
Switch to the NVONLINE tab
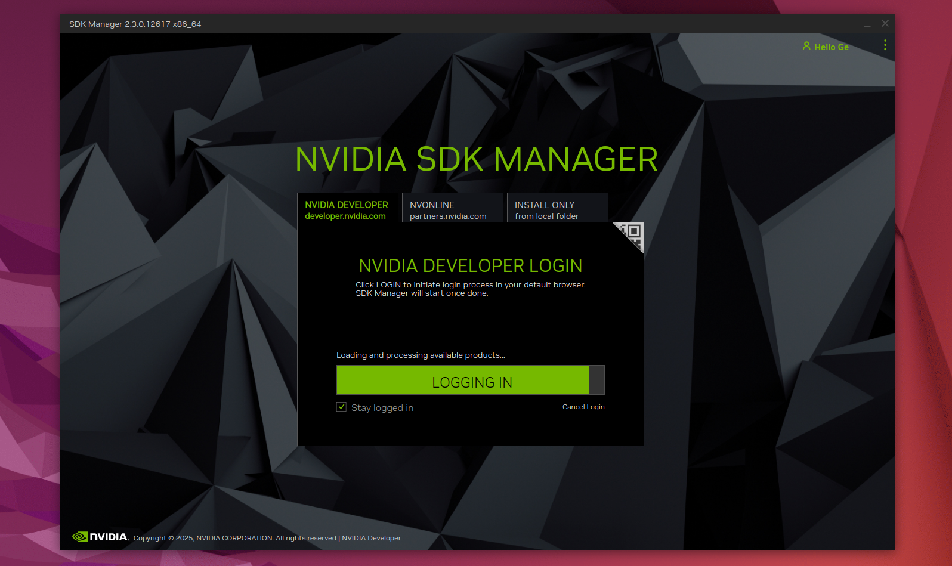point(453,208)
